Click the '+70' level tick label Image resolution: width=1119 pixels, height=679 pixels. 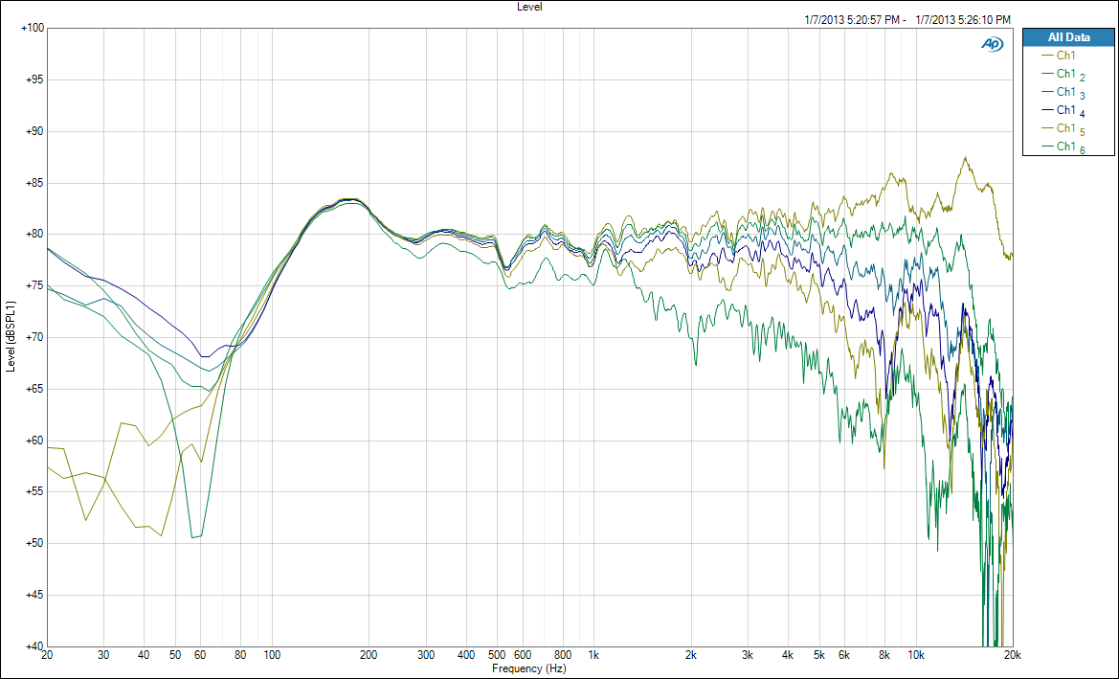tap(35, 338)
